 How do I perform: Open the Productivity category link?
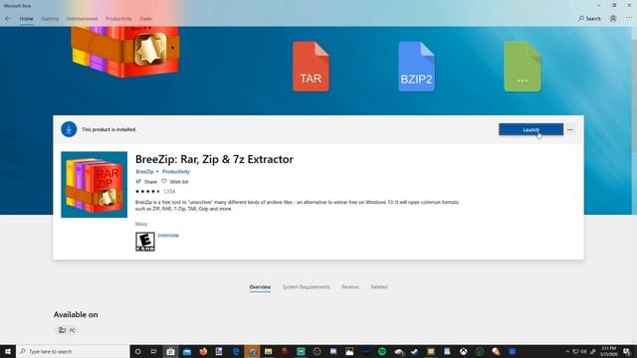click(176, 172)
